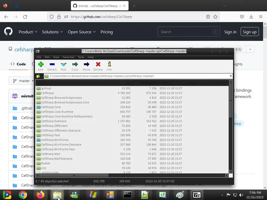Click Firefox Reload button
Screen dimensions: 267x200
point(25,17)
